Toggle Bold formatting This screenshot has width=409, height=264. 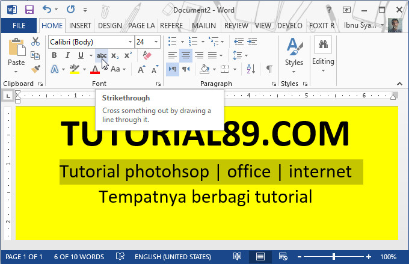pyautogui.click(x=54, y=55)
